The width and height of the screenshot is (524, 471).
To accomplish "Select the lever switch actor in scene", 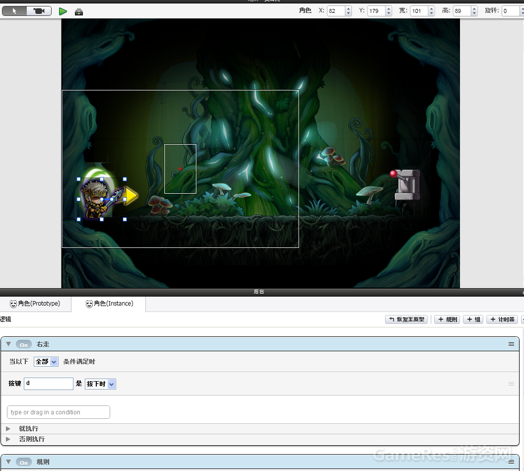I will coord(405,185).
